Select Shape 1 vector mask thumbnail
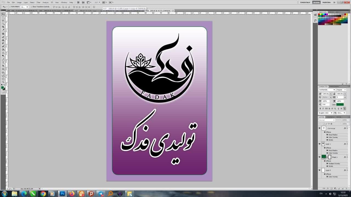 330,157
